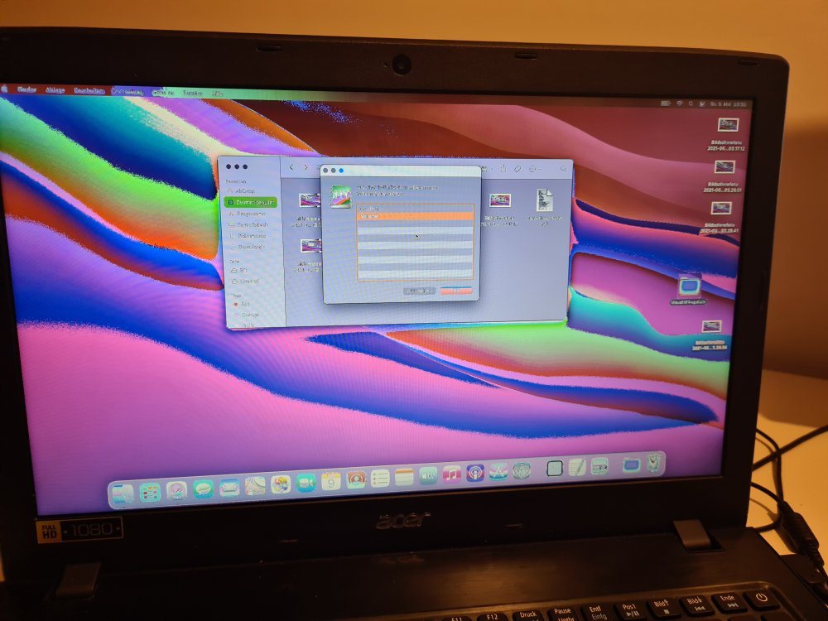The image size is (828, 621).
Task: Open the action (ellipsis) menu in Finder toolbar
Action: [534, 168]
